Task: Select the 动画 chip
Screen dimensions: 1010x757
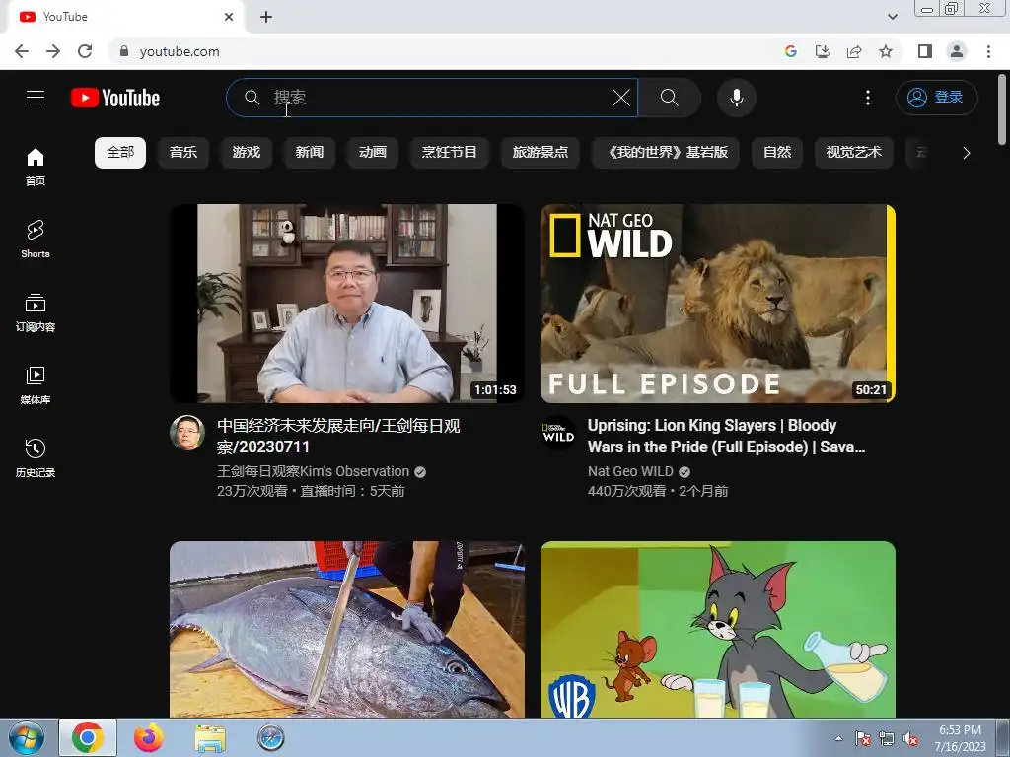Action: tap(372, 153)
